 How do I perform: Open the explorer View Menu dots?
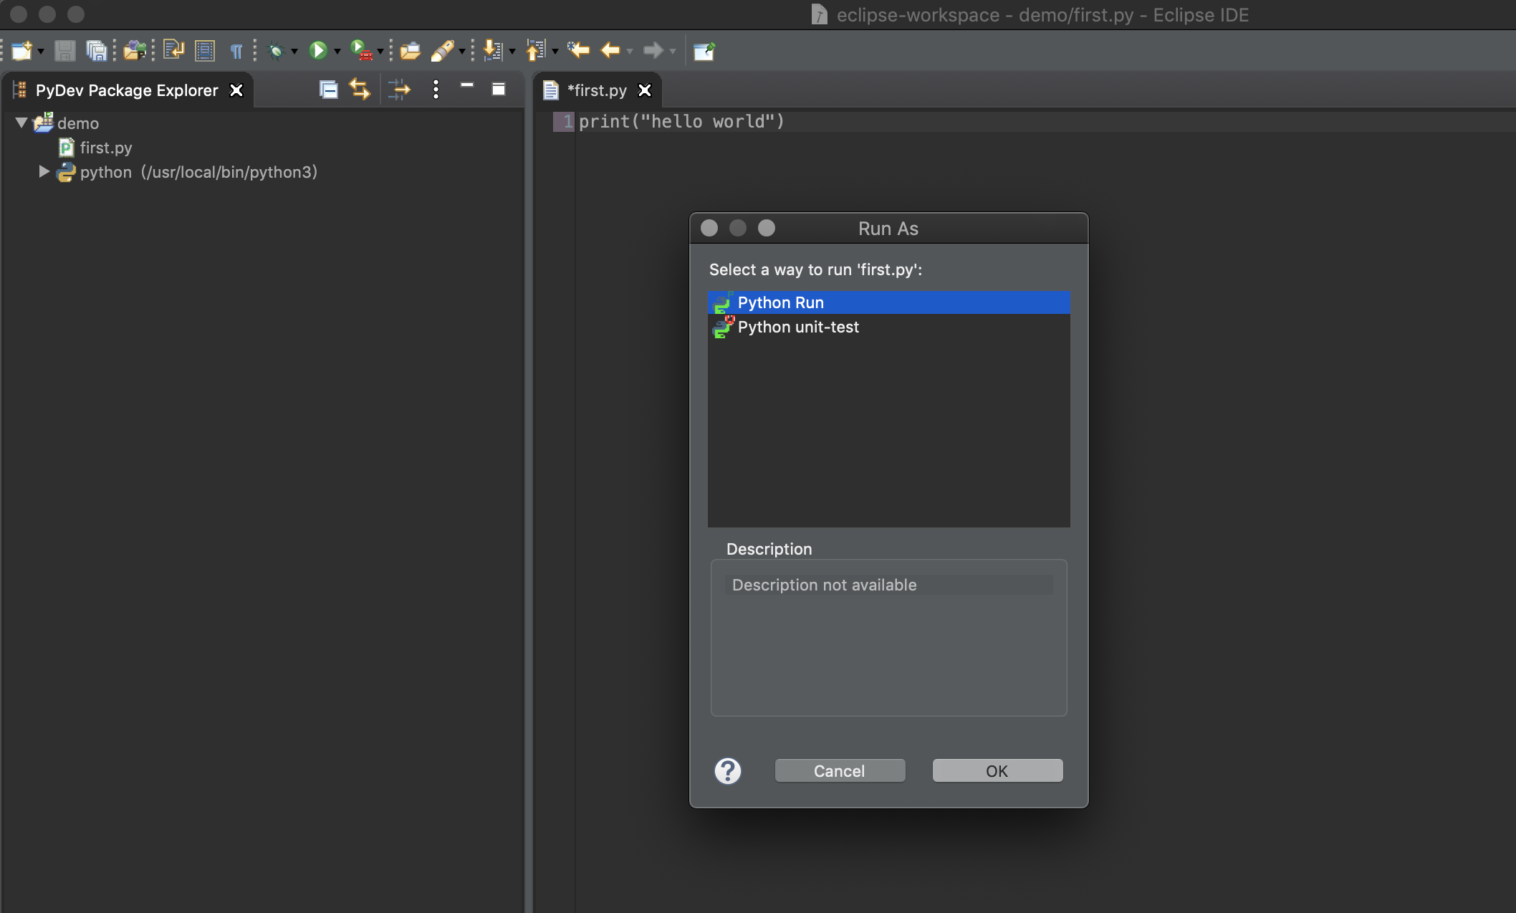(x=436, y=90)
